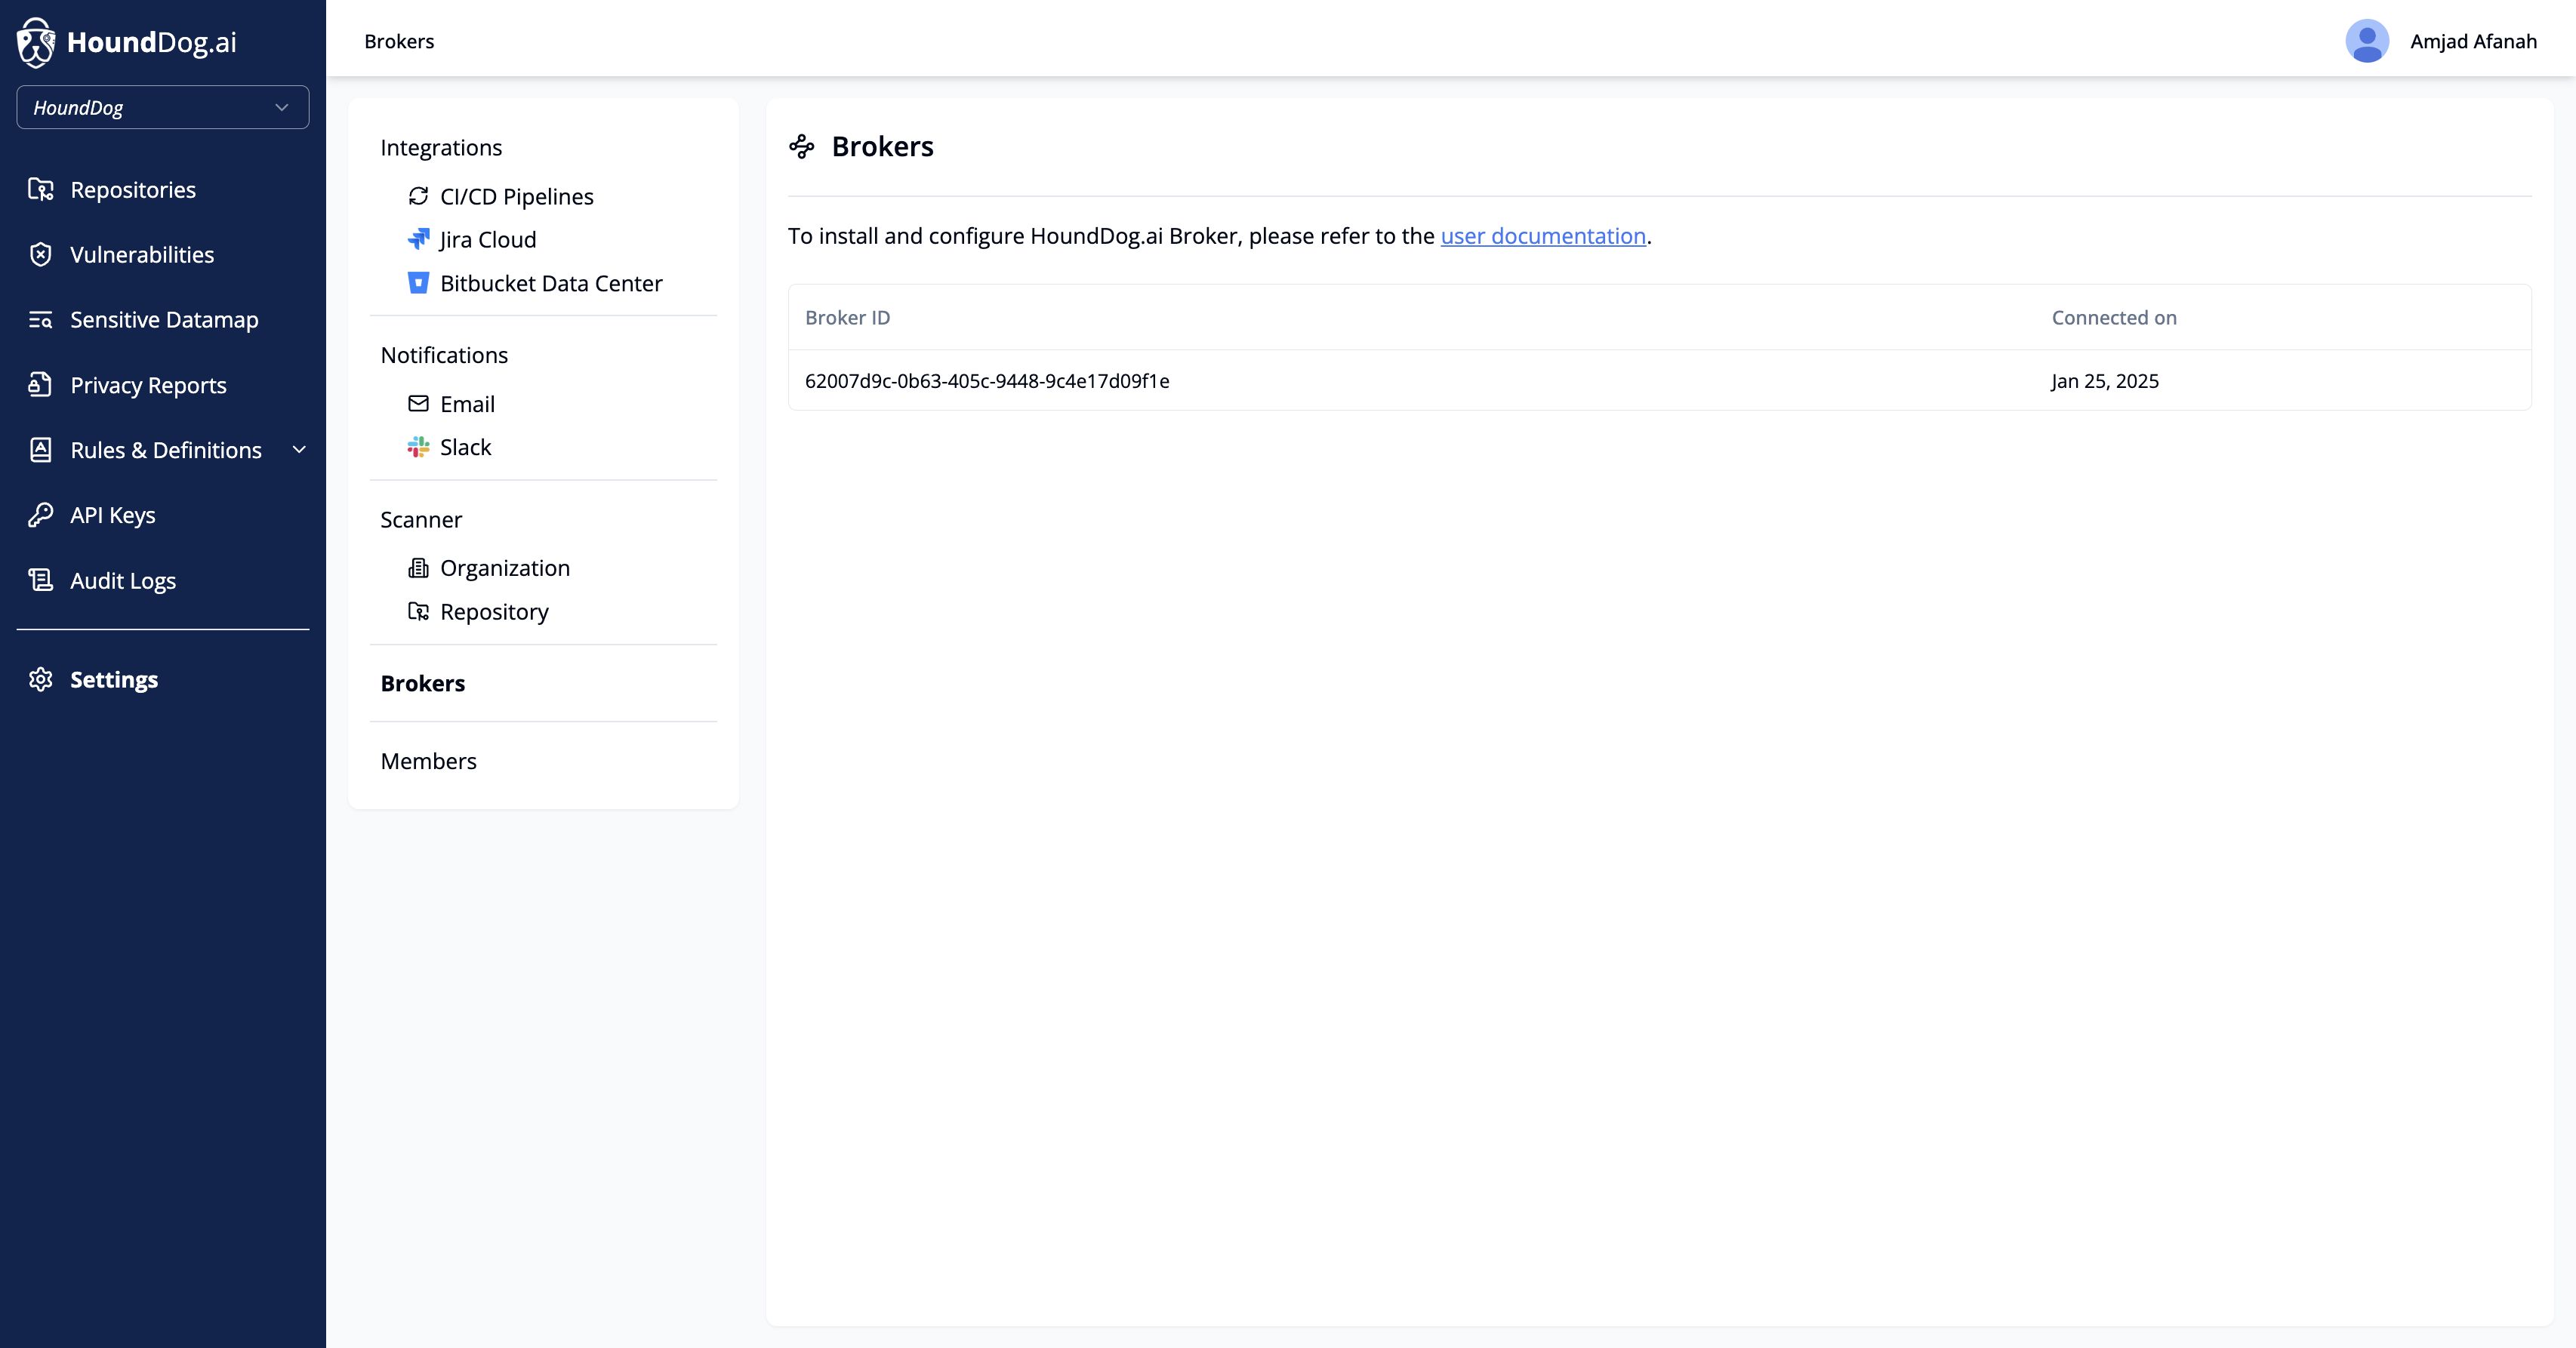Screen dimensions: 2576x1348
Task: Open the HoundDog organization dropdown
Action: click(163, 107)
